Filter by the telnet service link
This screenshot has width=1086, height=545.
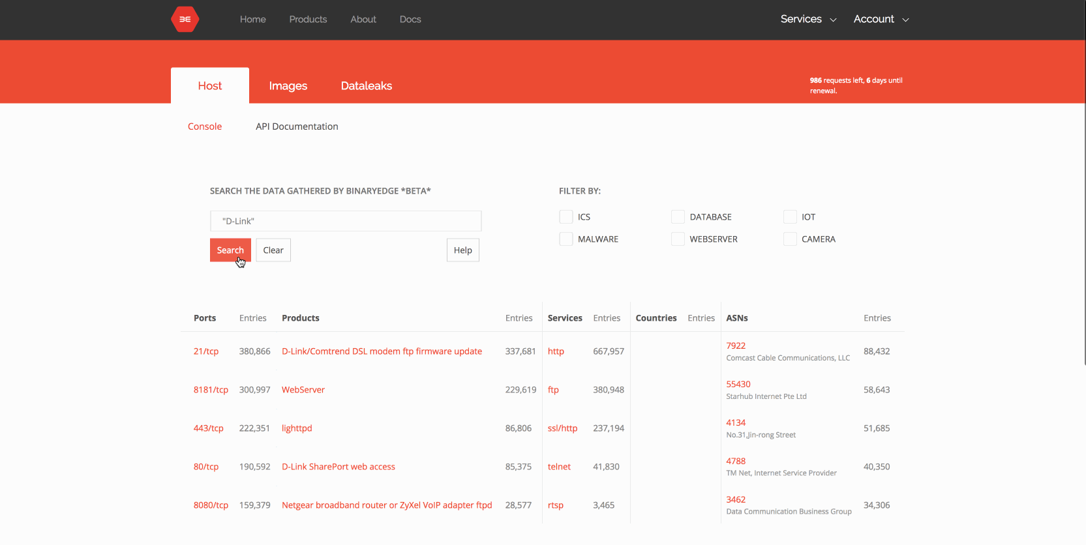(x=559, y=467)
